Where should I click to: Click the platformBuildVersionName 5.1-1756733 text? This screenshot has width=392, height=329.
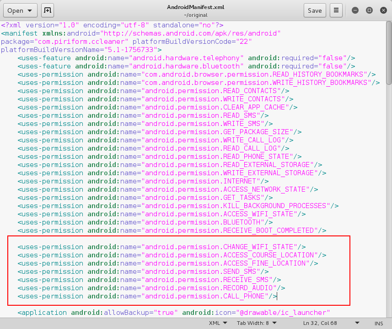pyautogui.click(x=81, y=49)
